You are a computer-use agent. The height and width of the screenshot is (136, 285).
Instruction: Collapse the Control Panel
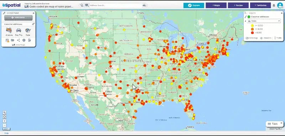click(x=33, y=13)
